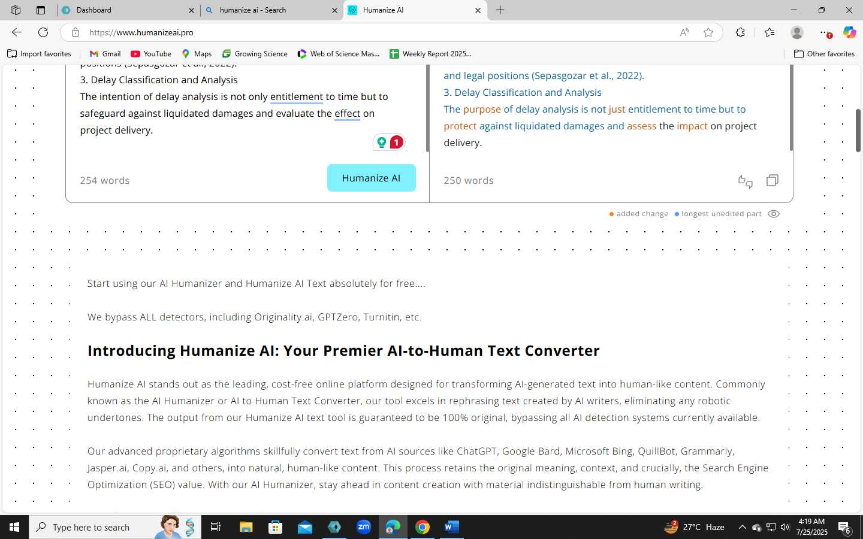Image resolution: width=863 pixels, height=539 pixels.
Task: Click orange word purpose in output
Action: tap(482, 109)
